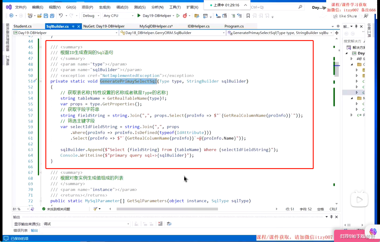Toggle a bookmark using the bookmark icon
The image size is (380, 242).
point(248,16)
